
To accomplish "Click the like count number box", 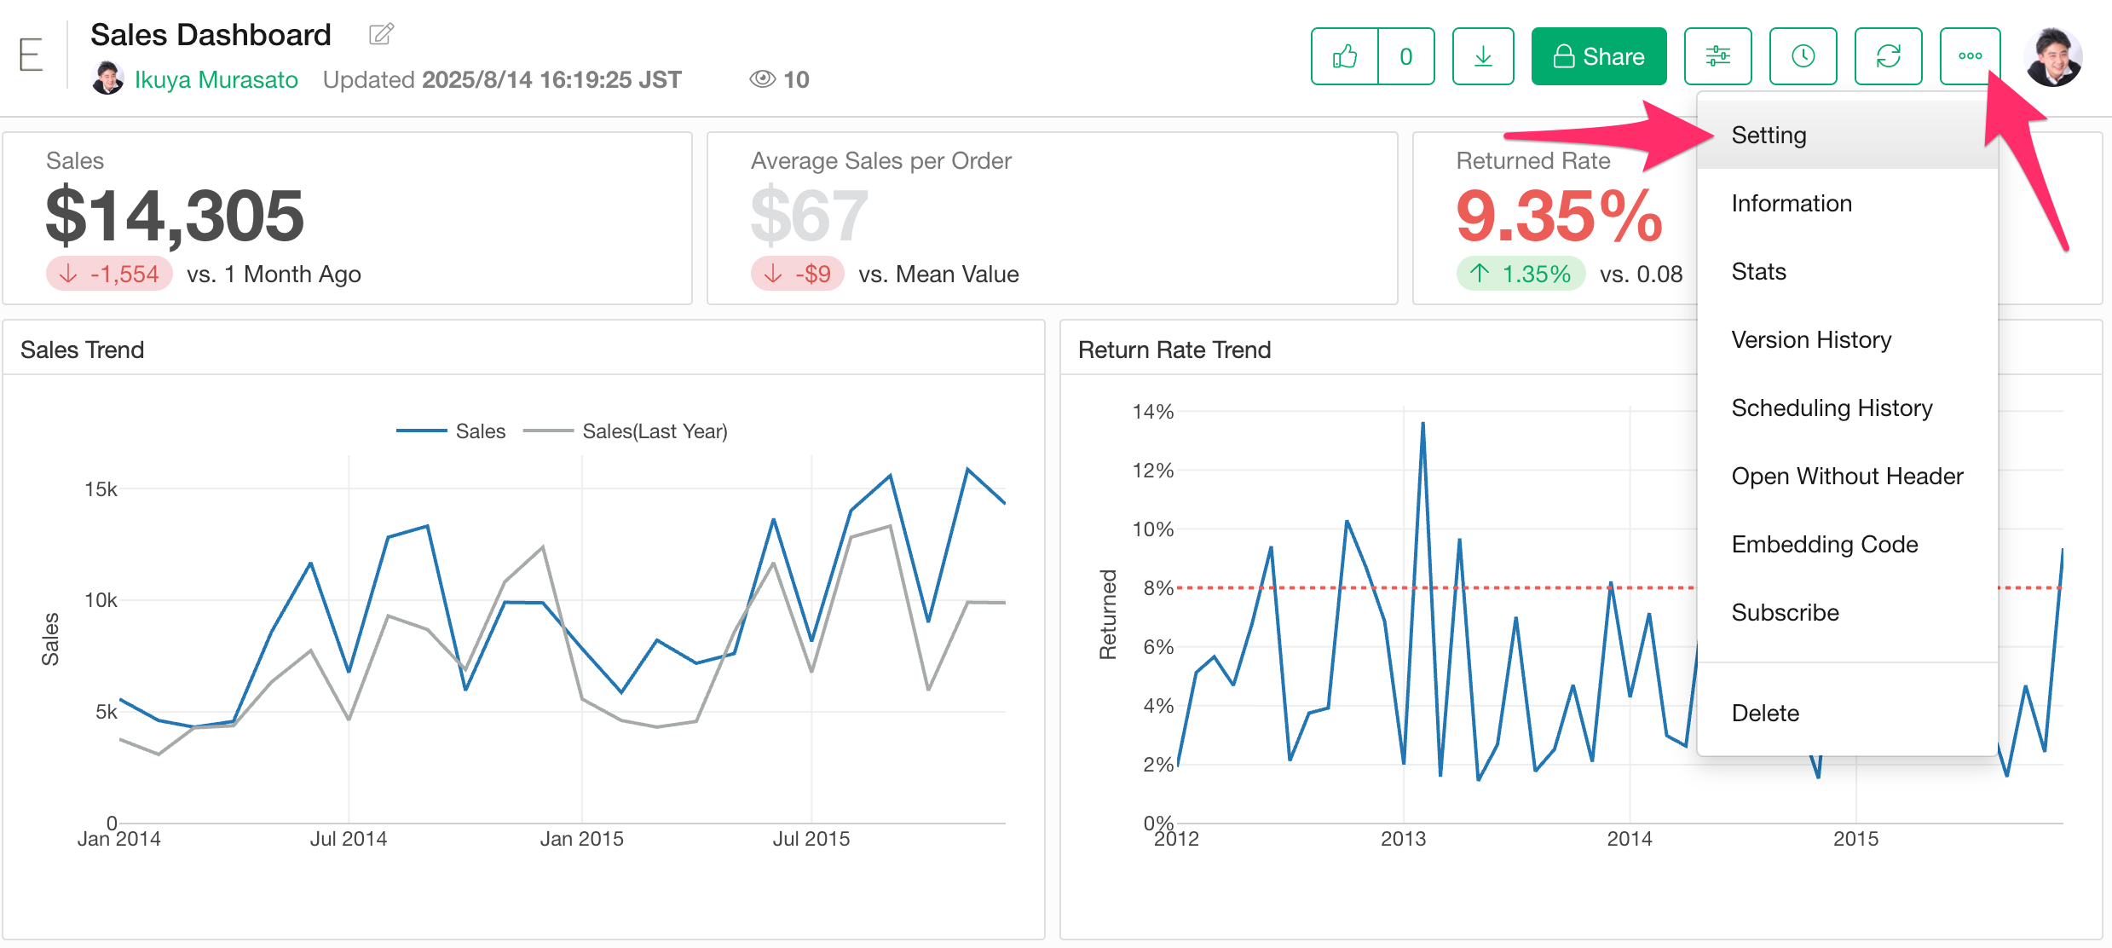I will pyautogui.click(x=1405, y=56).
